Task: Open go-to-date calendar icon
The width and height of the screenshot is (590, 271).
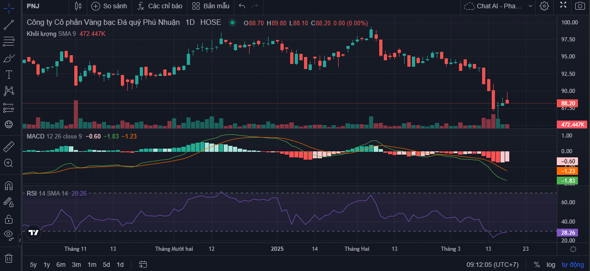Action: pos(143,265)
